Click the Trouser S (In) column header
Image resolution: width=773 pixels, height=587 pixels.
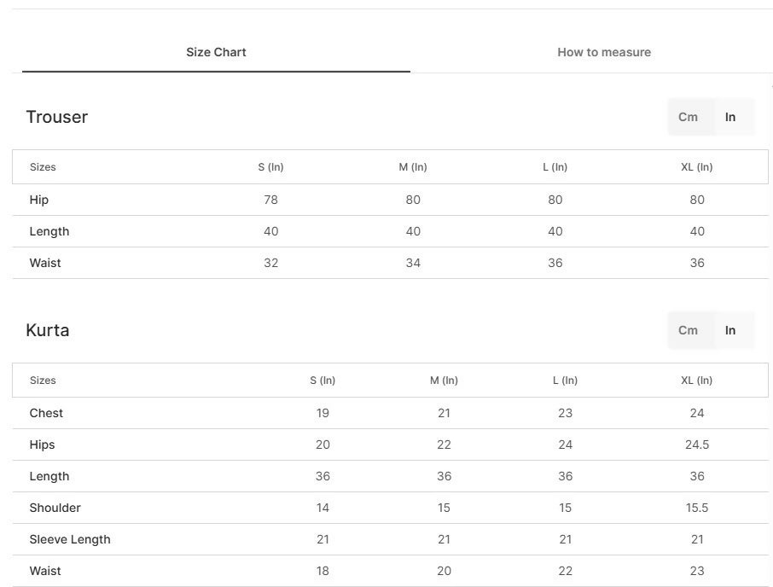point(270,167)
